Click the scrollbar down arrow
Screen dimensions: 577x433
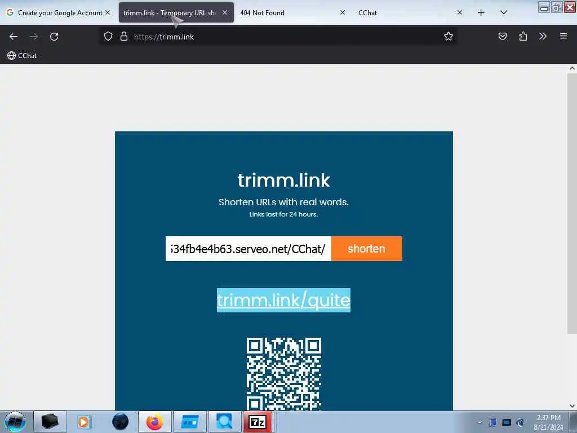click(x=572, y=406)
